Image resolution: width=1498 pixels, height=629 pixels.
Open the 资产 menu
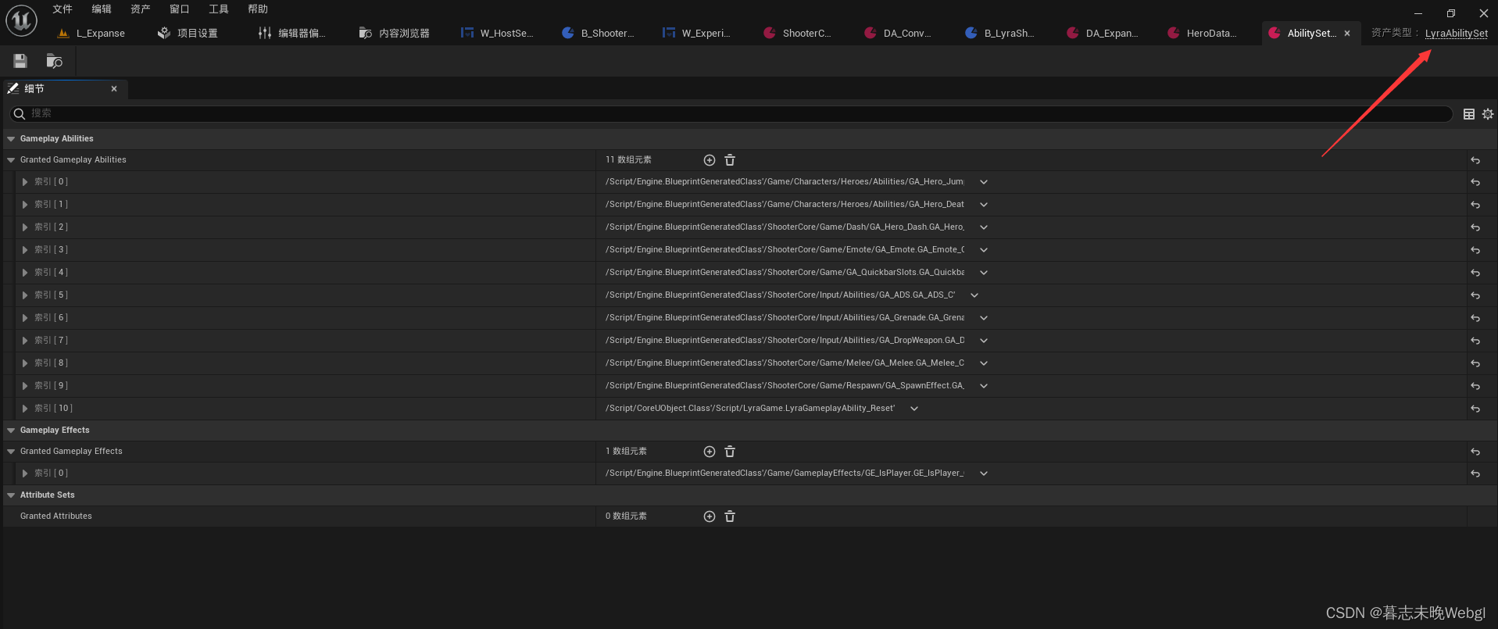click(x=141, y=9)
